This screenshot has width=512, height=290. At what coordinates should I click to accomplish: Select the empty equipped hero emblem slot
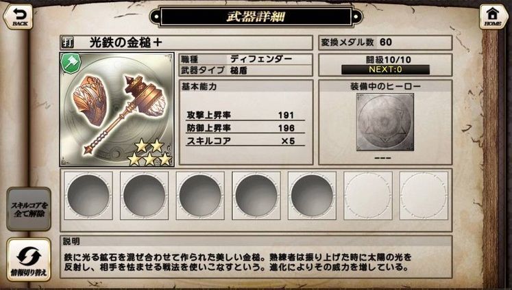click(x=385, y=122)
